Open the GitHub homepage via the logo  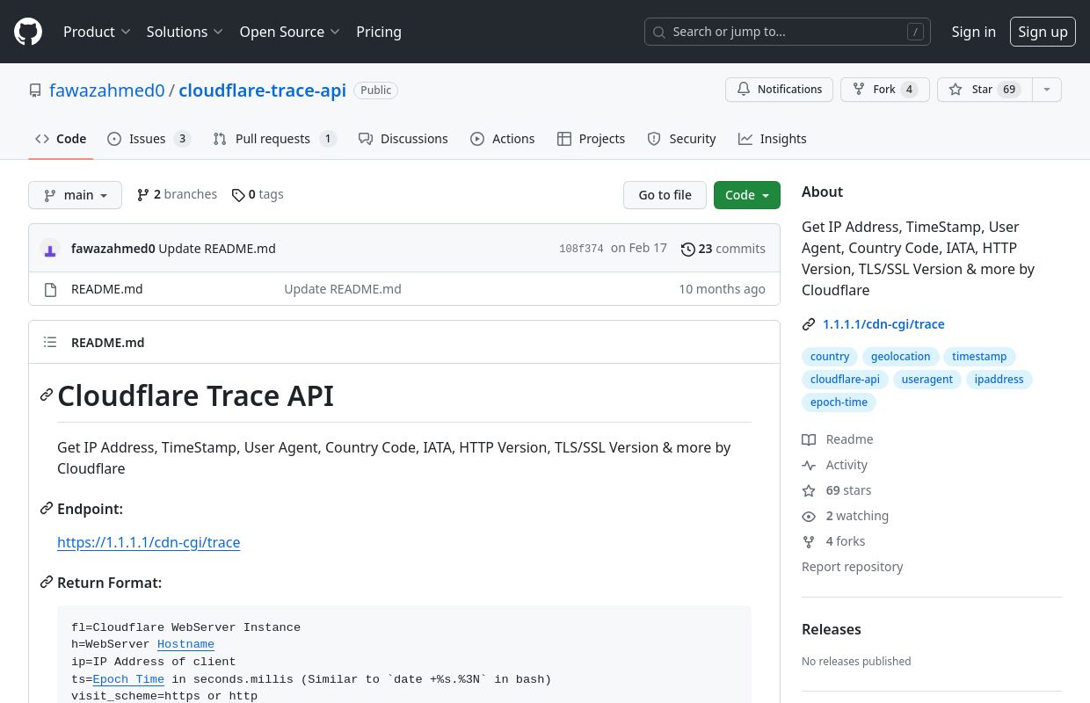pos(28,32)
